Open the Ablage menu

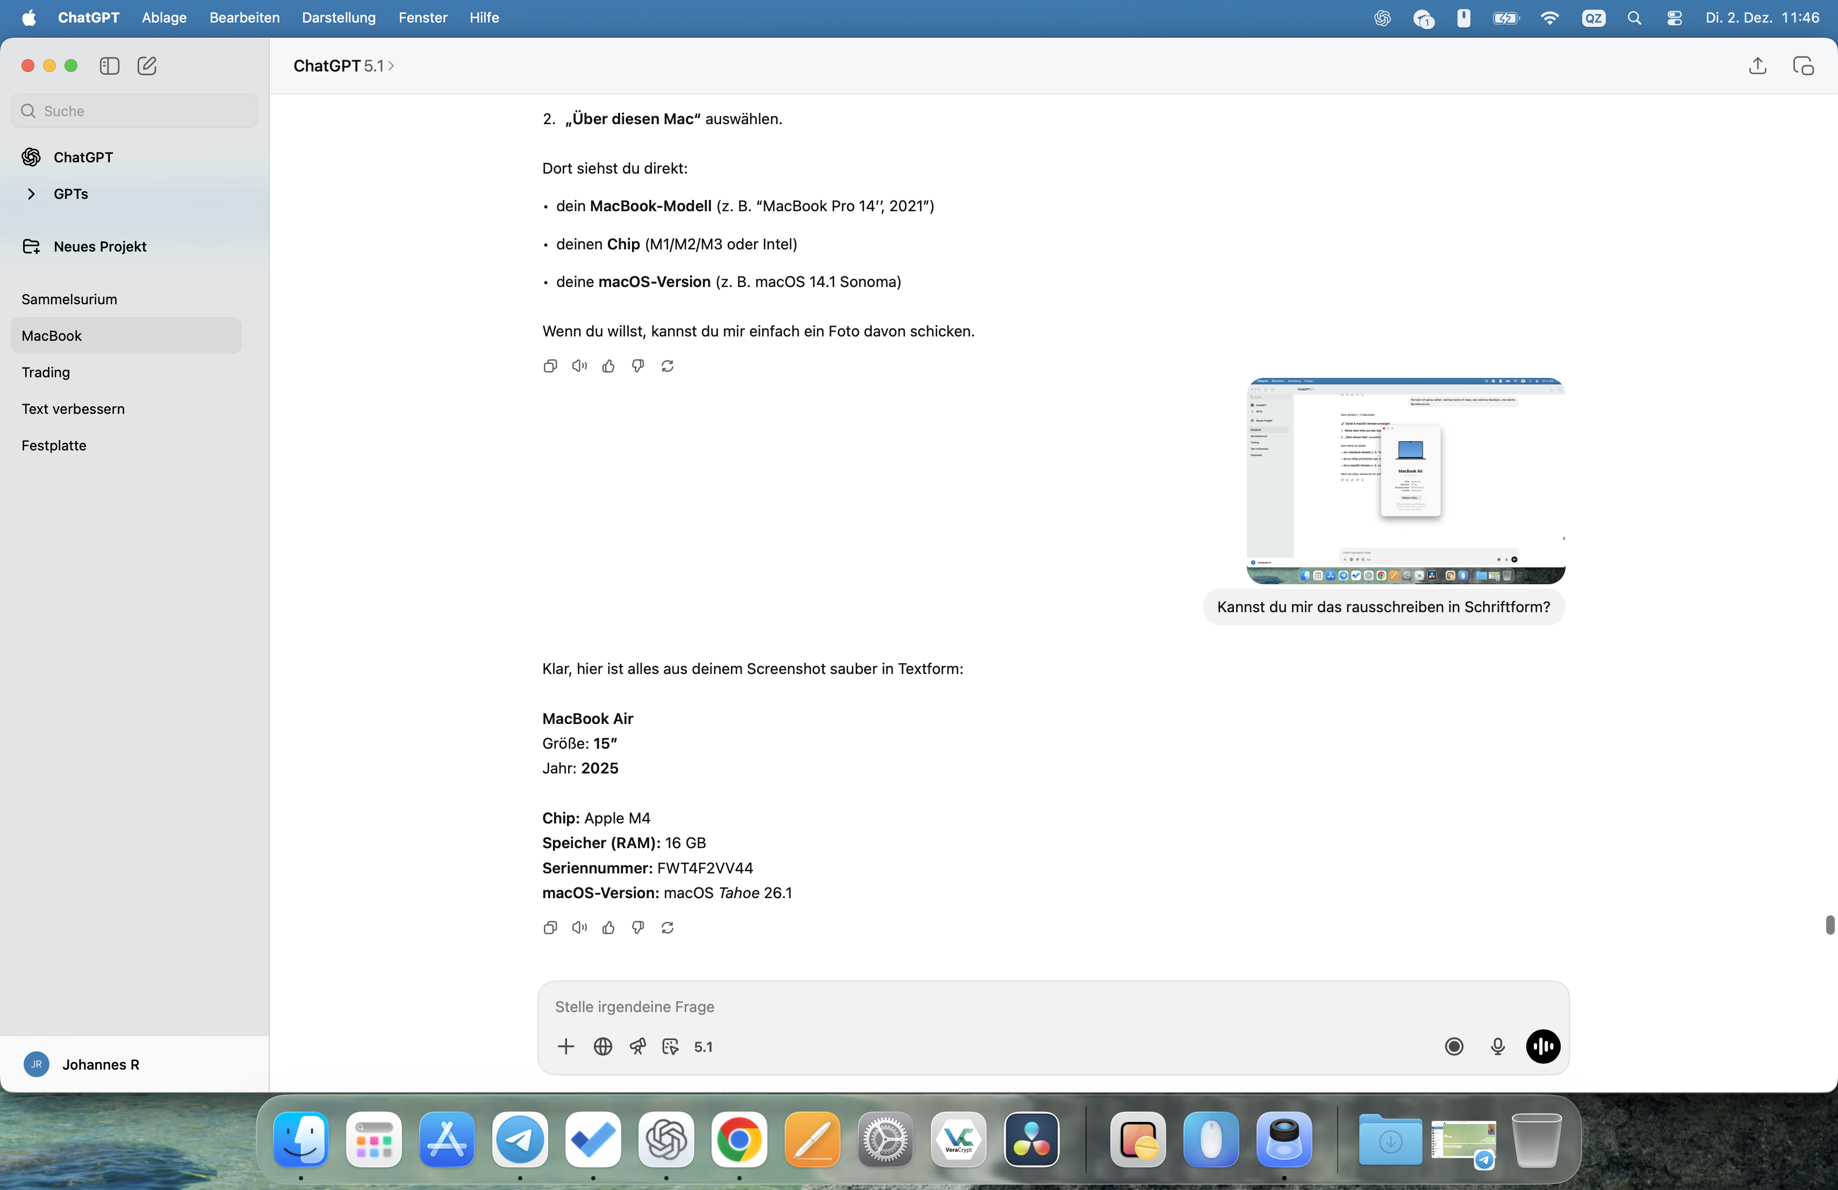coord(164,17)
